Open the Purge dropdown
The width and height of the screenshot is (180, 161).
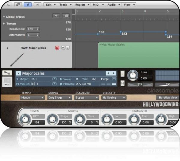coord(114,79)
